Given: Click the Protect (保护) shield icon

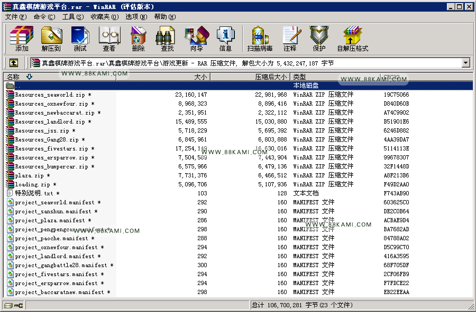Looking at the screenshot, I should (x=319, y=39).
